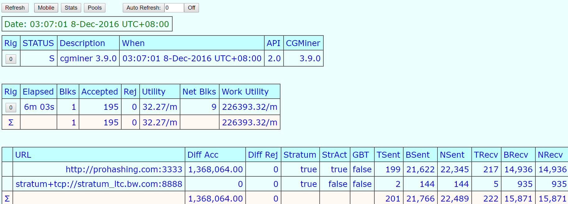Click the sigma total row in pools table
568x204 pixels.
pyautogui.click(x=7, y=198)
